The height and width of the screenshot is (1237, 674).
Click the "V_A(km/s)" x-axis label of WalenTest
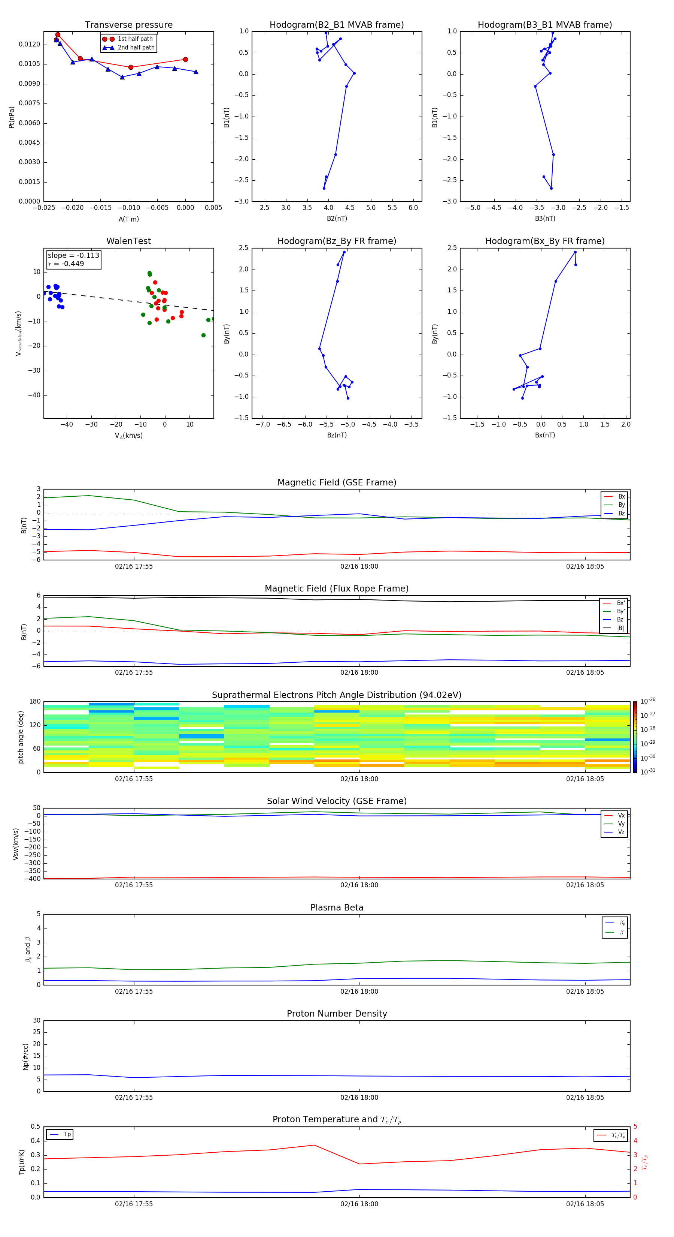128,436
